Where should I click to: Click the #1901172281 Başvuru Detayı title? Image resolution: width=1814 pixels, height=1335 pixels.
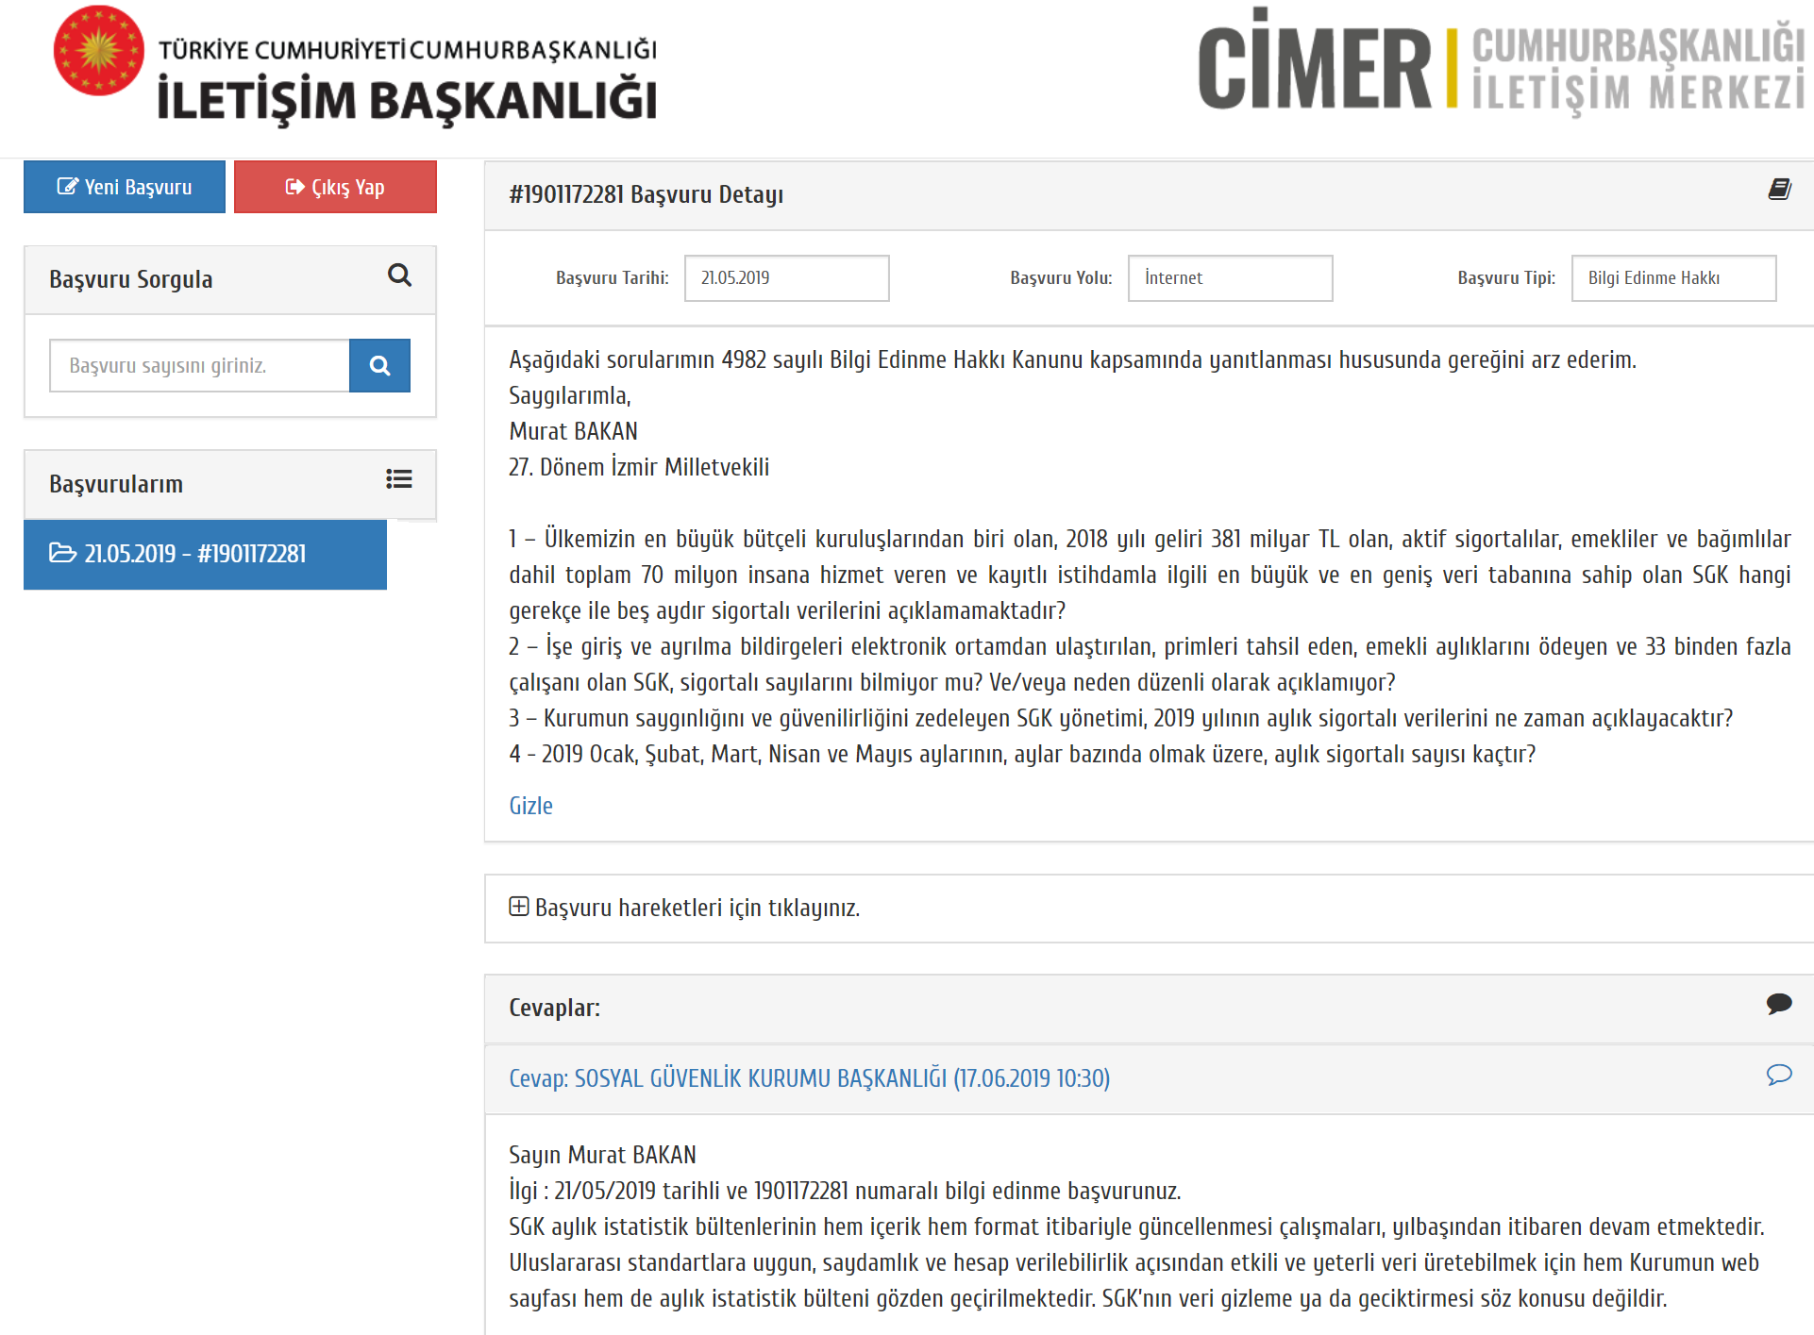(646, 194)
